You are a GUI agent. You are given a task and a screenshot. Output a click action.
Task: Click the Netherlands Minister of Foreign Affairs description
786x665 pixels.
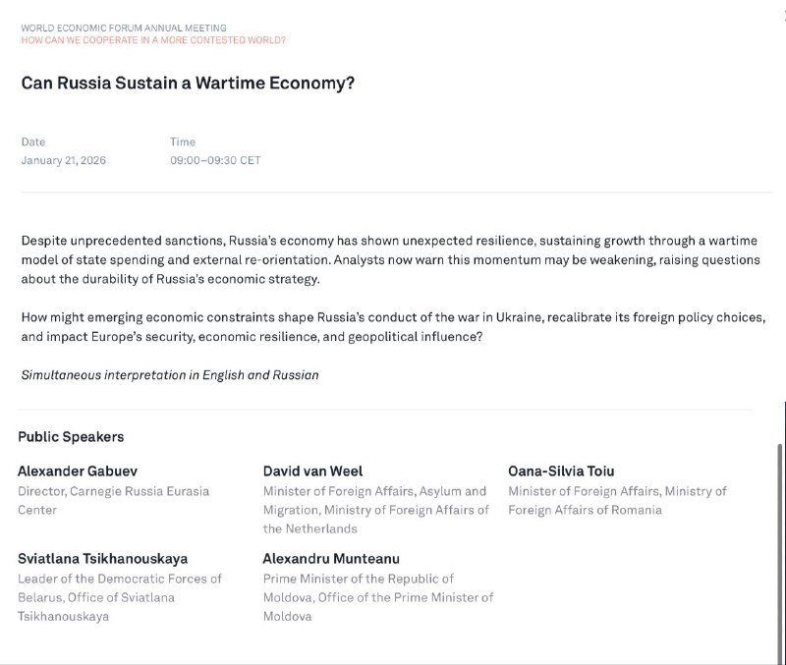(x=375, y=510)
